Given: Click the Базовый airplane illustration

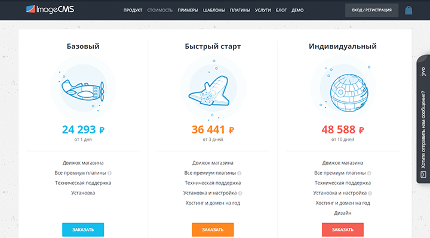Looking at the screenshot, I should pyautogui.click(x=83, y=88).
